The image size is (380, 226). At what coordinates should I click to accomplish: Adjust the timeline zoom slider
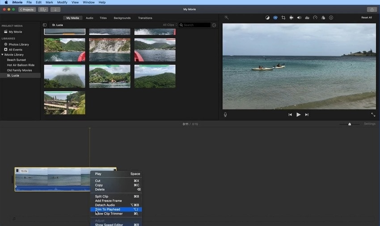tap(350, 124)
